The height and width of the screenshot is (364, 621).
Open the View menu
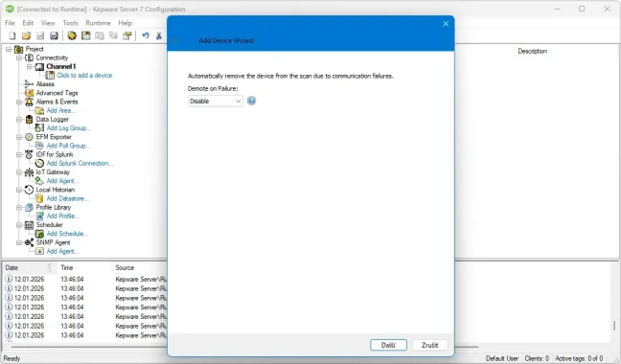[x=48, y=23]
